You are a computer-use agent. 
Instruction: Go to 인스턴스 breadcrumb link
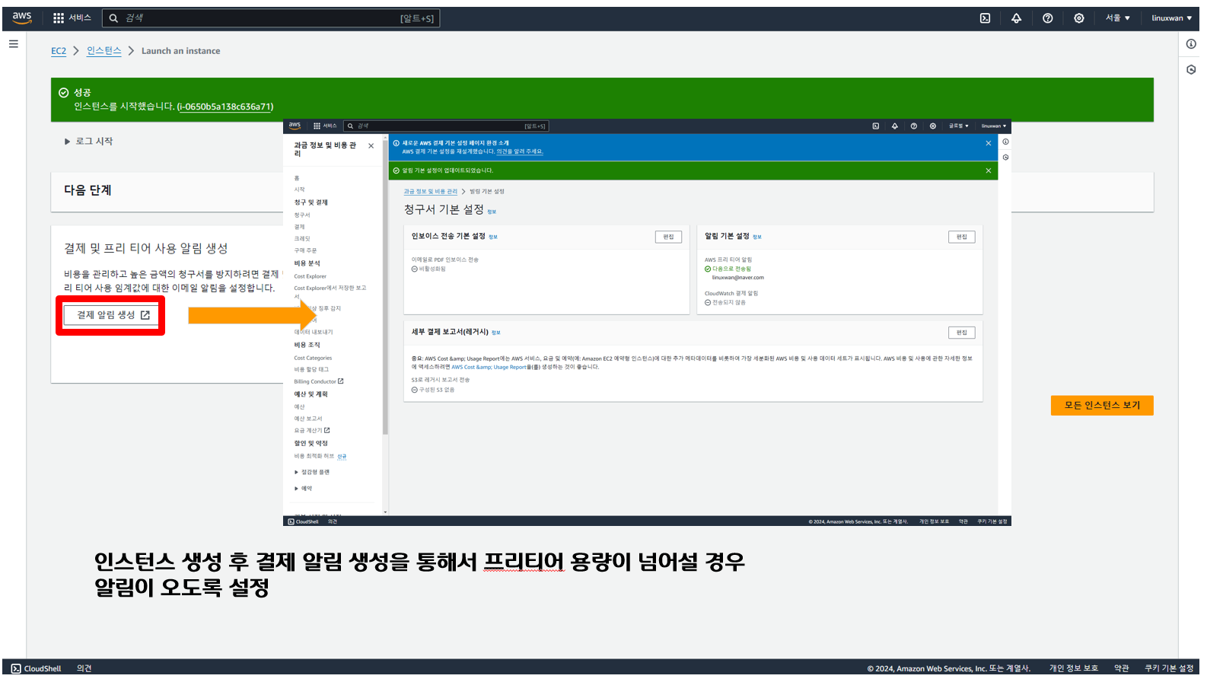coord(104,51)
